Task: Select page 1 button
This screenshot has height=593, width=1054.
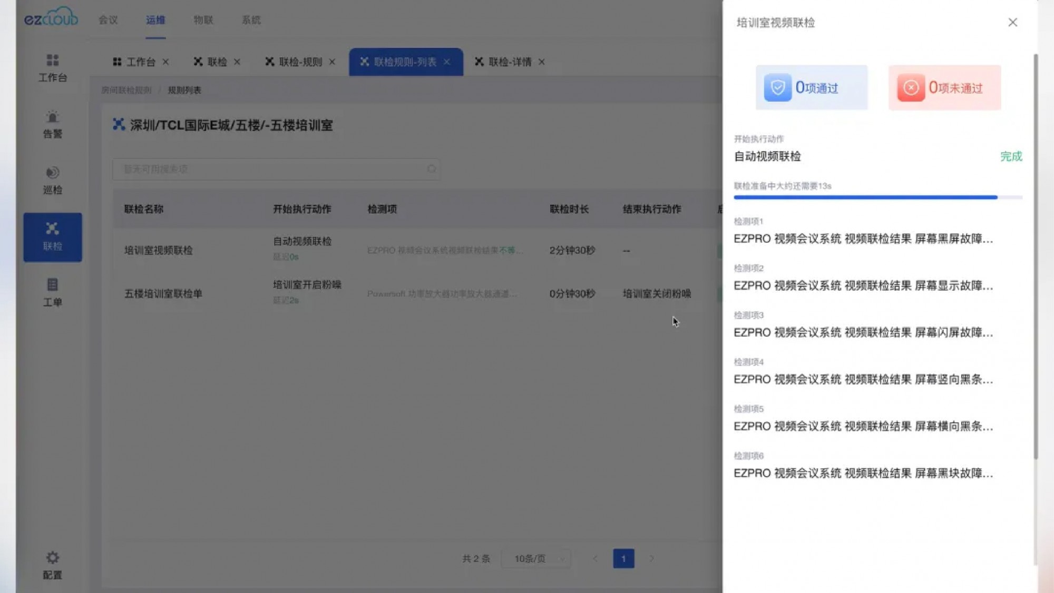Action: [623, 558]
